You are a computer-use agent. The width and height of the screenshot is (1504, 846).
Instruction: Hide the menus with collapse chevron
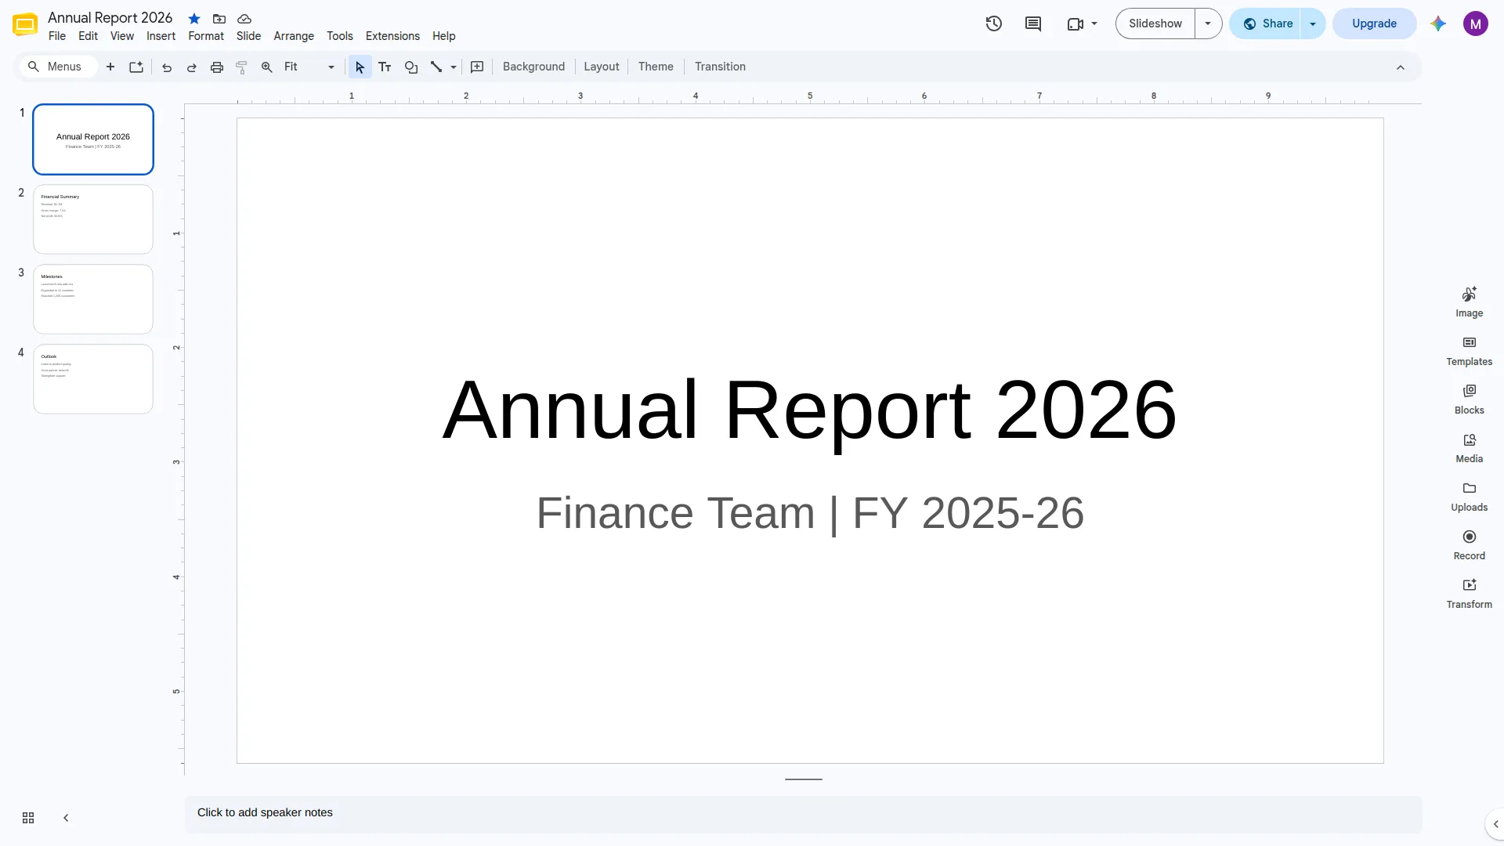tap(1401, 67)
